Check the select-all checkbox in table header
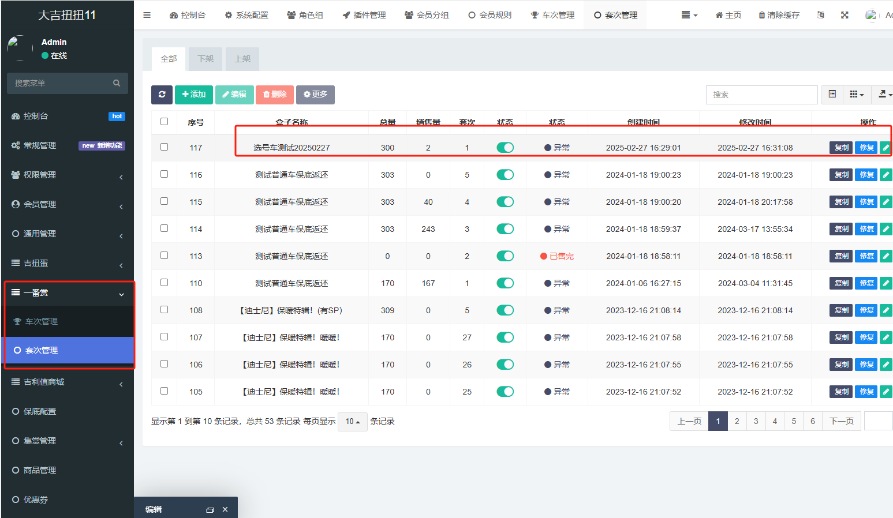 click(x=165, y=122)
